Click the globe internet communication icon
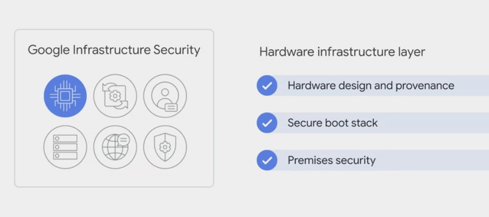 pos(115,147)
